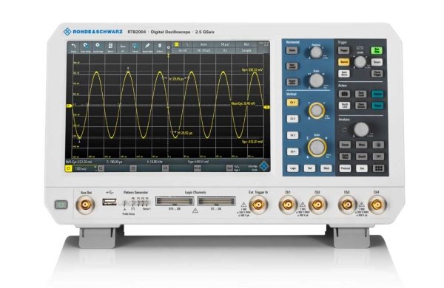The width and height of the screenshot is (444, 288).
Task: Select the USB port on front panel
Action: [x=110, y=202]
